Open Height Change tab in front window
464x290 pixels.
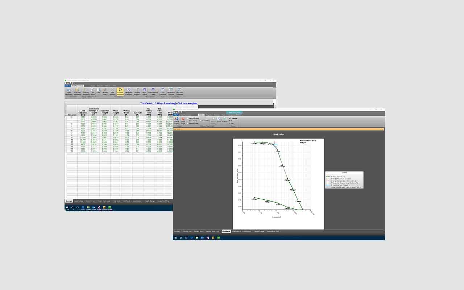point(260,231)
